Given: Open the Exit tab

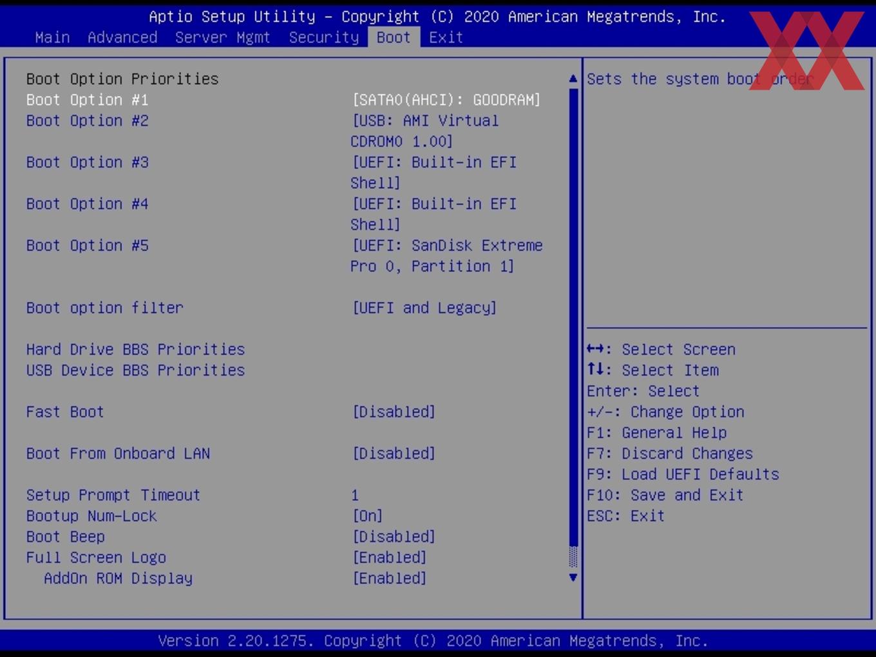Looking at the screenshot, I should [x=446, y=37].
